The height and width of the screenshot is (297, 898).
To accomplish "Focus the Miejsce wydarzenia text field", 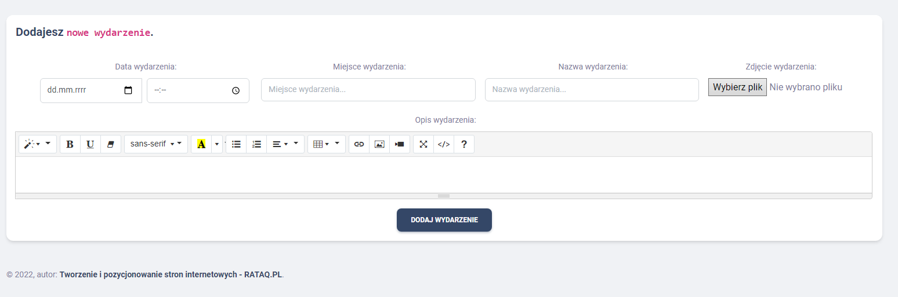I will coord(368,90).
